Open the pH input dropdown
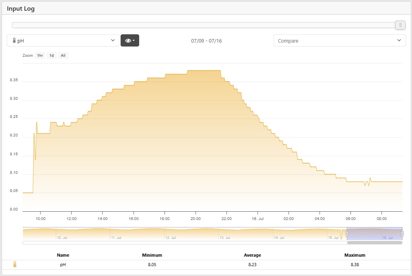412x276 pixels. coord(63,41)
